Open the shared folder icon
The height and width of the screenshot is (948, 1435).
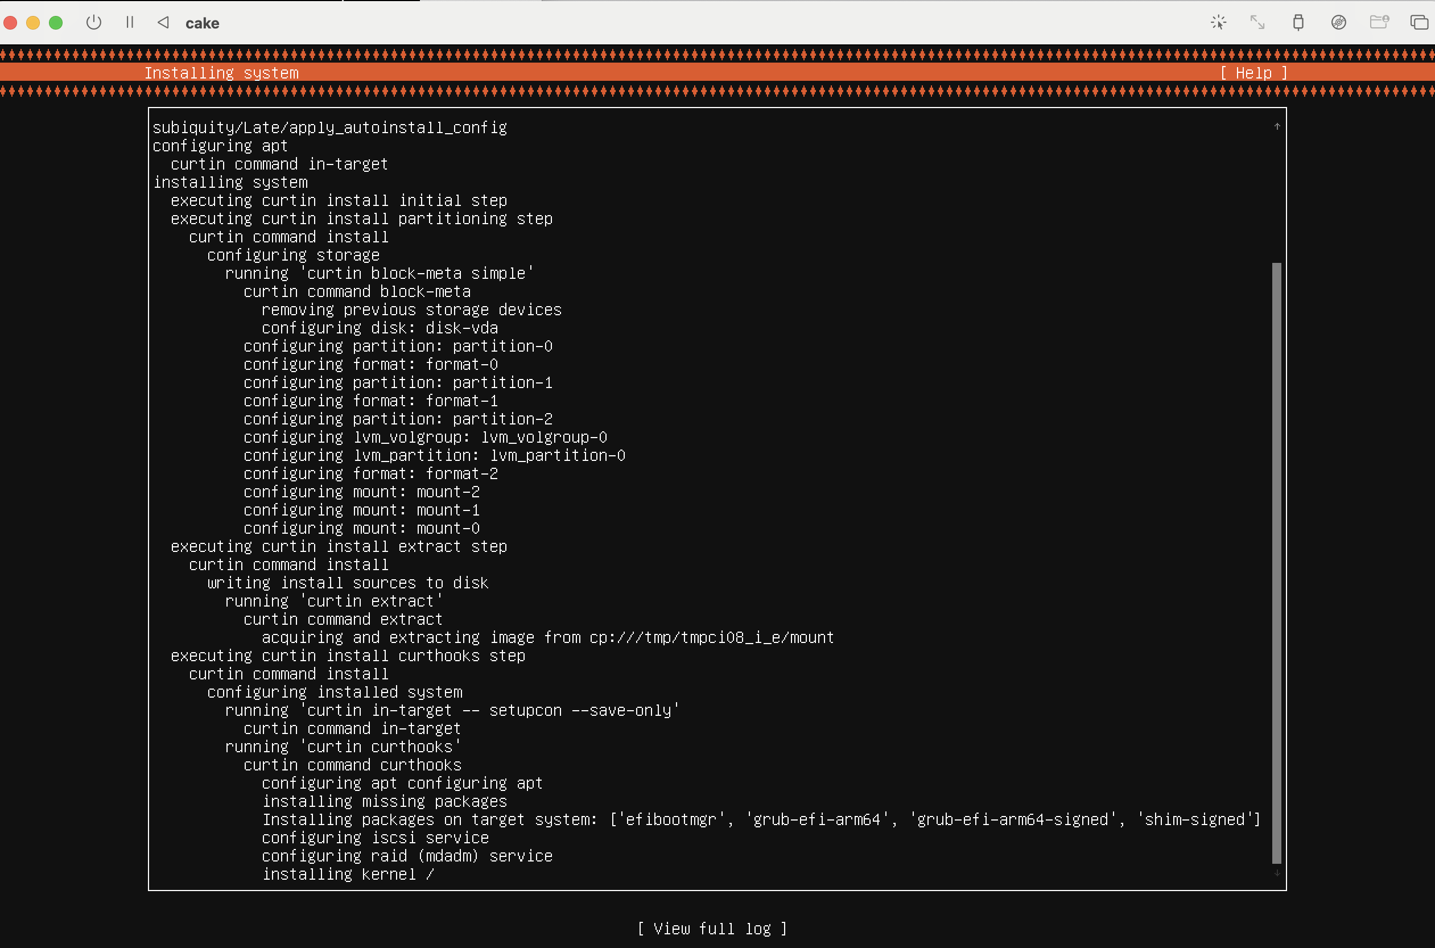1379,23
